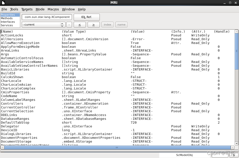Select Services in the category list
The height and width of the screenshot is (158, 239).
(10, 25)
